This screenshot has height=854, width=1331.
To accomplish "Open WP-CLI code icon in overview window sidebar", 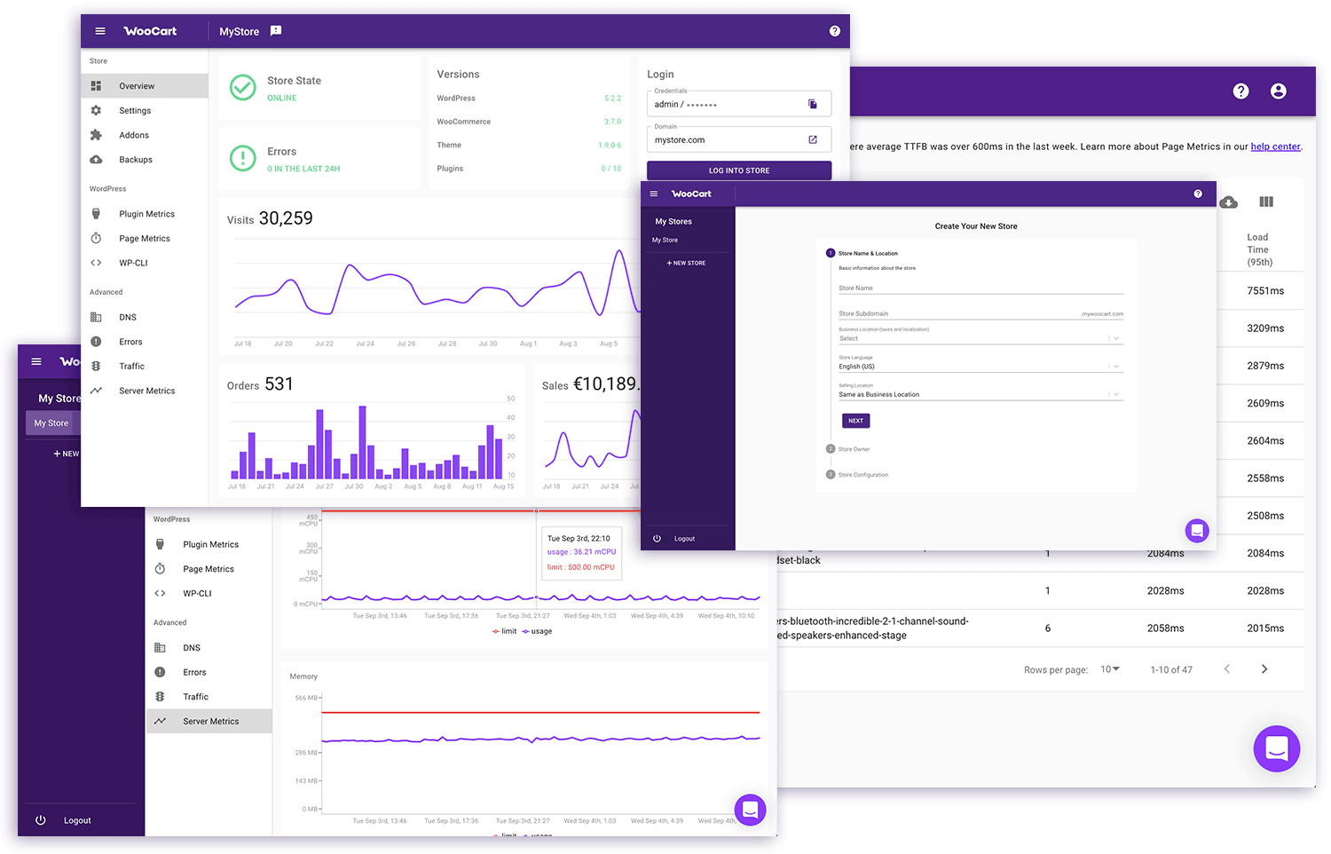I will pyautogui.click(x=96, y=263).
